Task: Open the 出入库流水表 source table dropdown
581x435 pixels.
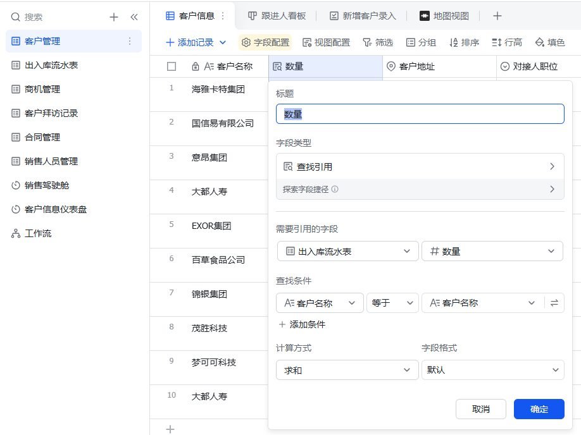Action: pyautogui.click(x=348, y=252)
